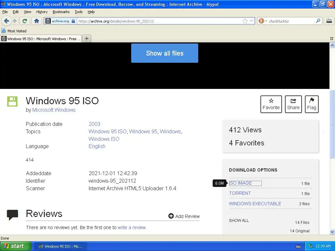
Task: Open the 2003 publication date link
Action: pos(95,124)
